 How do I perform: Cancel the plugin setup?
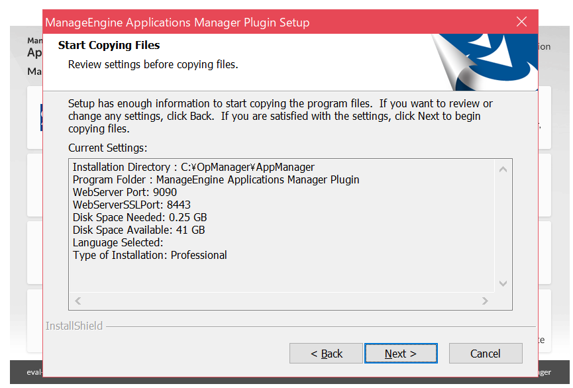coord(485,354)
